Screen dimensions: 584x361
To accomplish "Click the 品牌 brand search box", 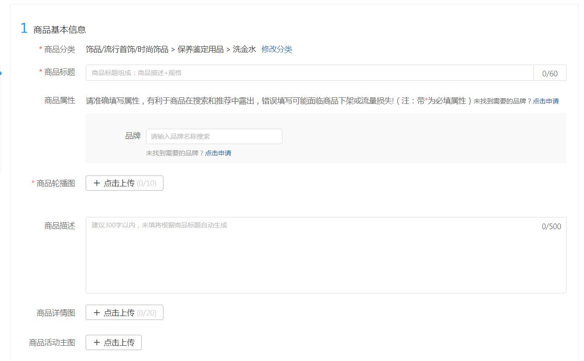I will (x=214, y=136).
